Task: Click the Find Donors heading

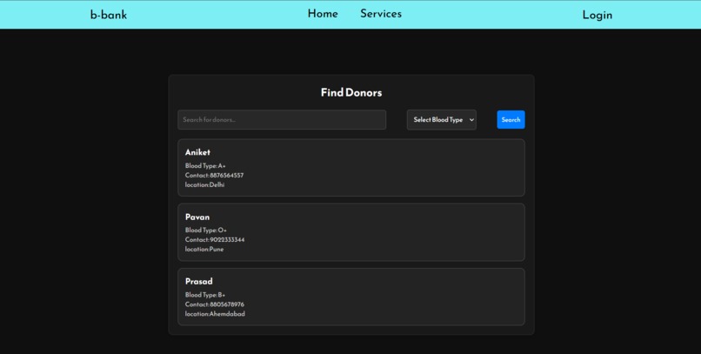Action: 351,92
